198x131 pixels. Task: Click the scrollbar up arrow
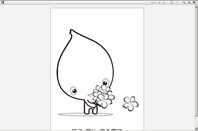(x=196, y=7)
